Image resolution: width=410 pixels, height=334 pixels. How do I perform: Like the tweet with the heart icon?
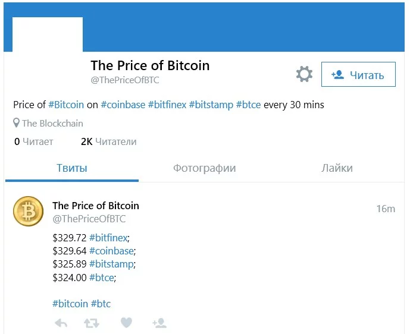coord(126,323)
